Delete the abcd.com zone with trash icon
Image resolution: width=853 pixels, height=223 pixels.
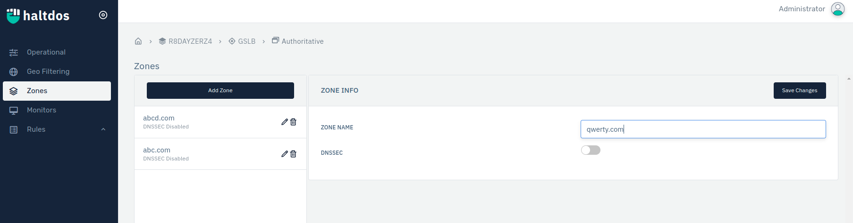293,122
